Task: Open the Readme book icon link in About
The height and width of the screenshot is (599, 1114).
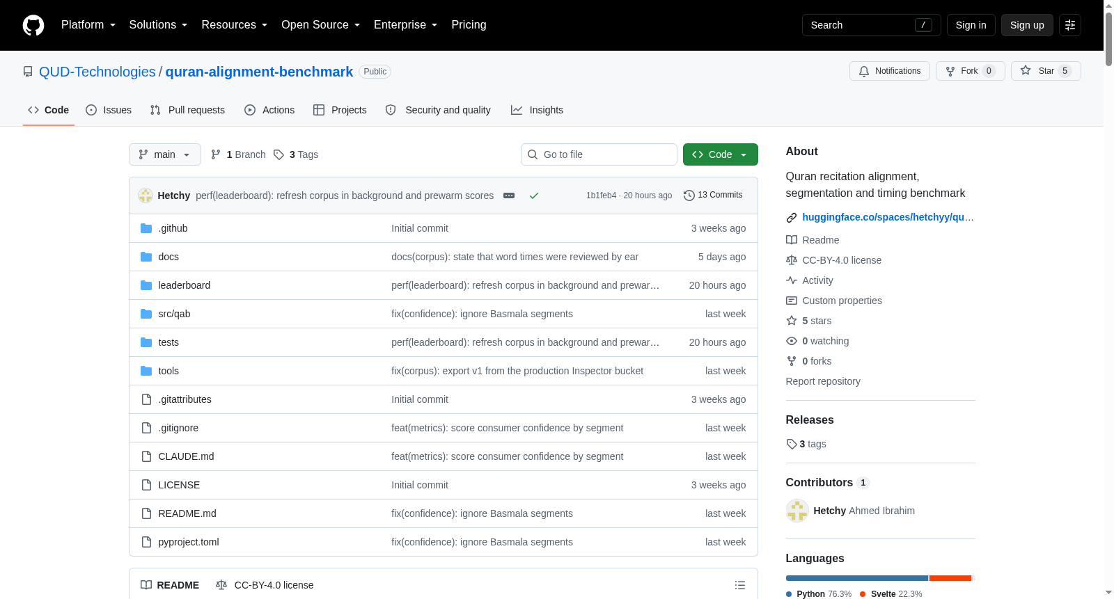Action: click(792, 240)
